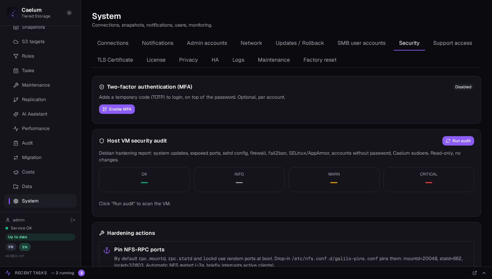
Task: Click the Migration arrows icon
Action: tap(16, 158)
